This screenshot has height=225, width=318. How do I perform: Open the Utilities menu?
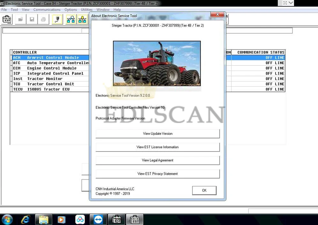[87, 10]
